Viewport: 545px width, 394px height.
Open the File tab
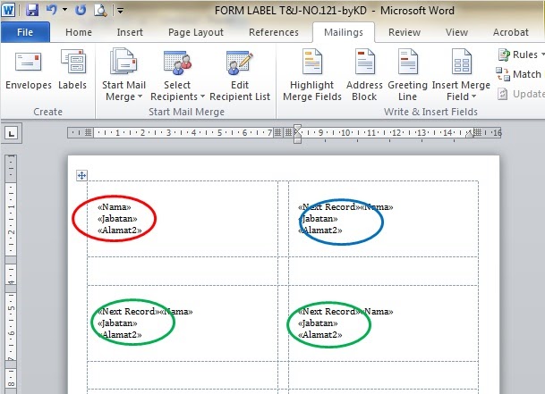click(25, 32)
